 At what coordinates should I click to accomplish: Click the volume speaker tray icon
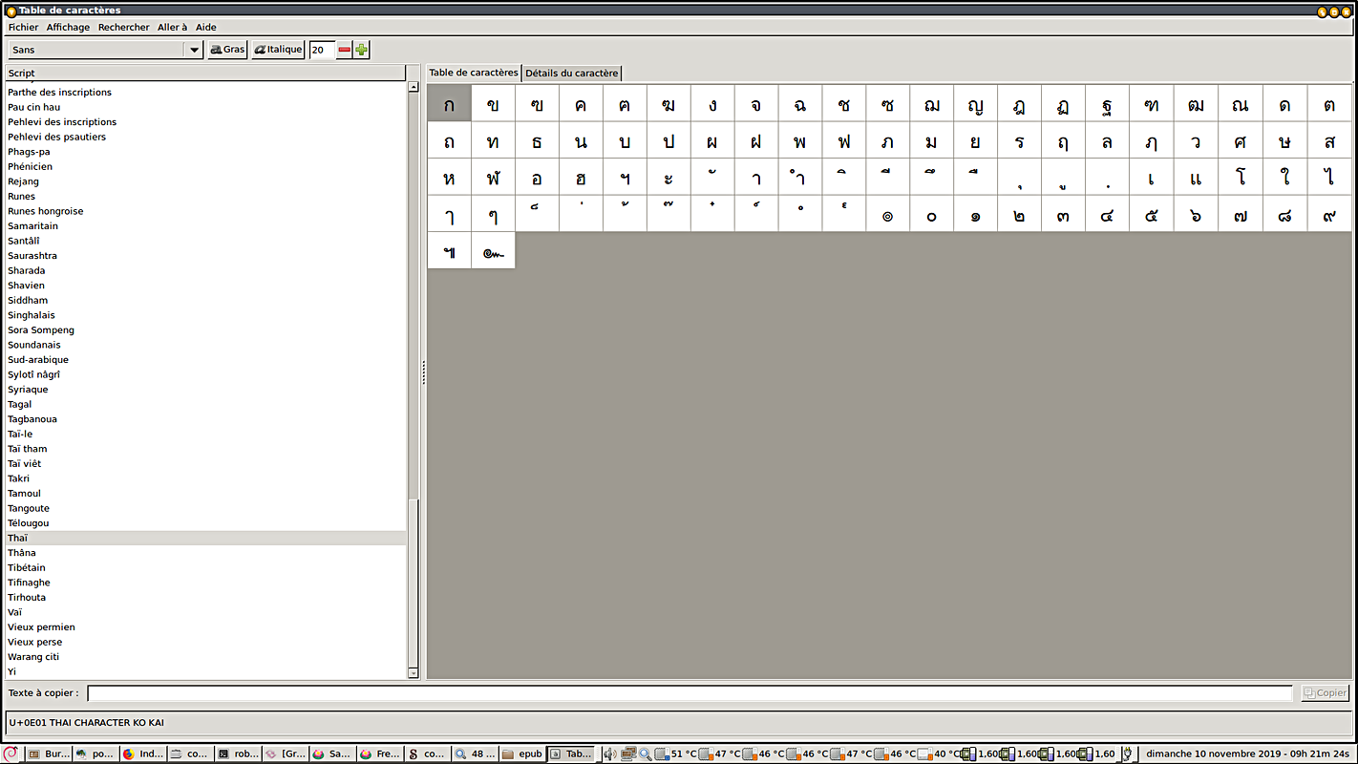(x=609, y=753)
